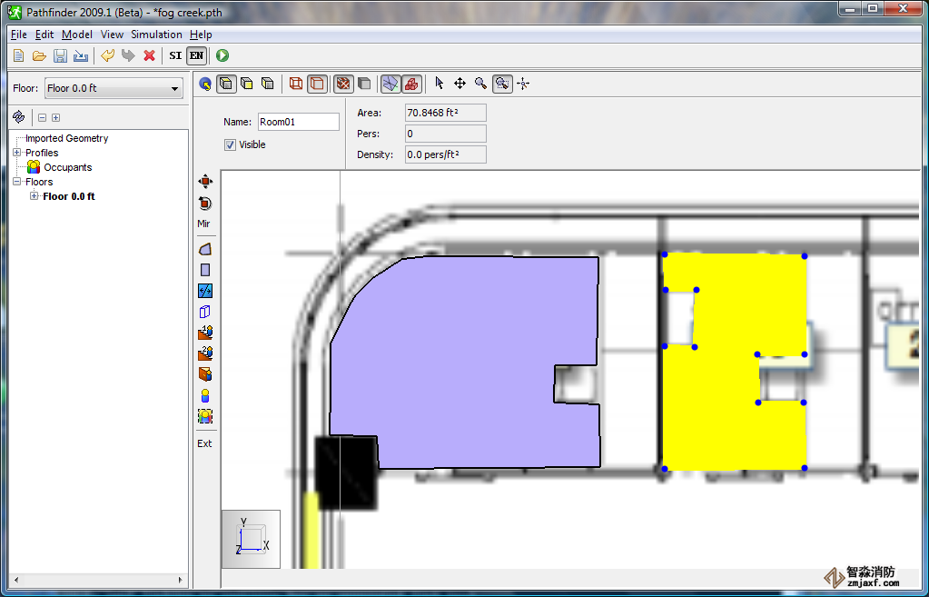Click the Ext extrude button
This screenshot has width=929, height=597.
204,443
